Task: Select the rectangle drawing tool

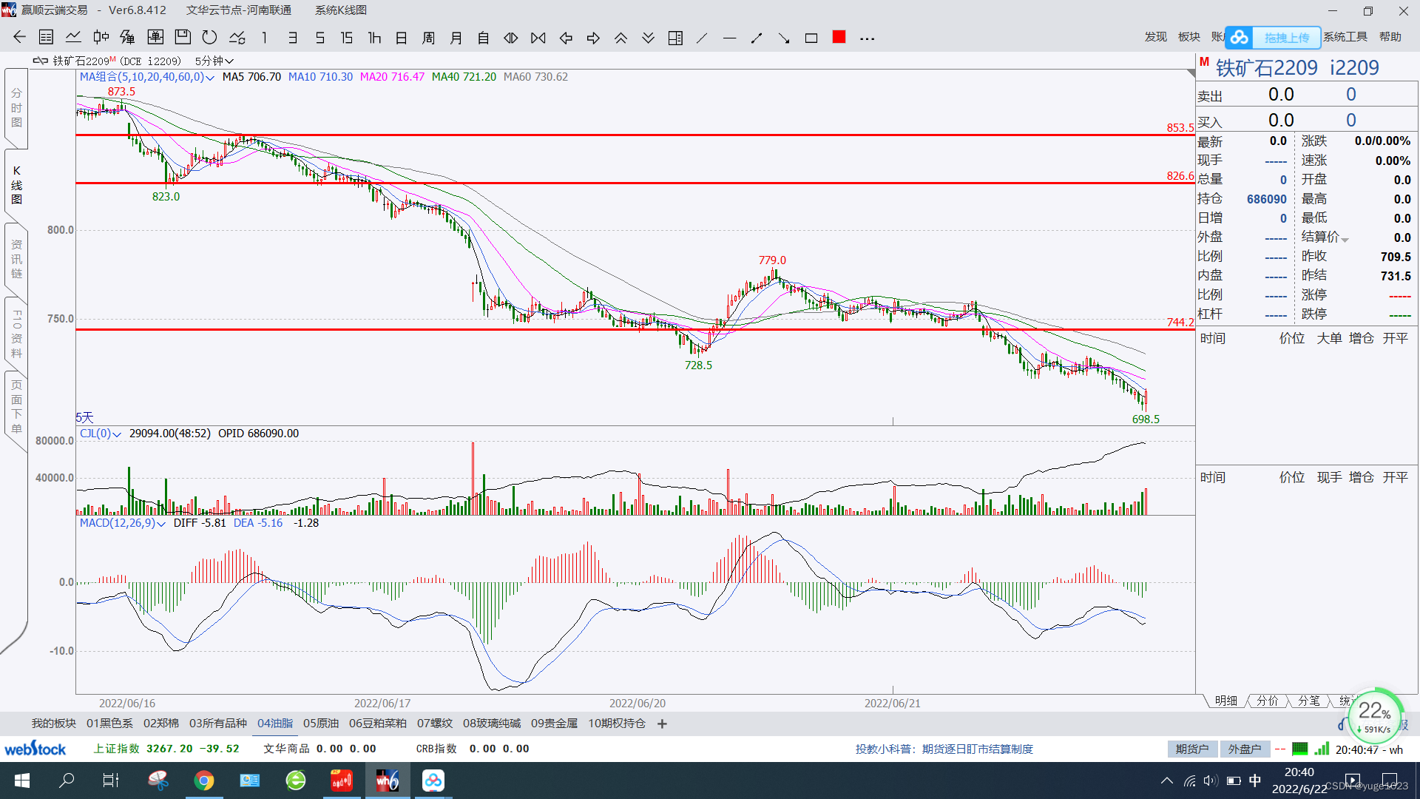Action: click(x=811, y=38)
